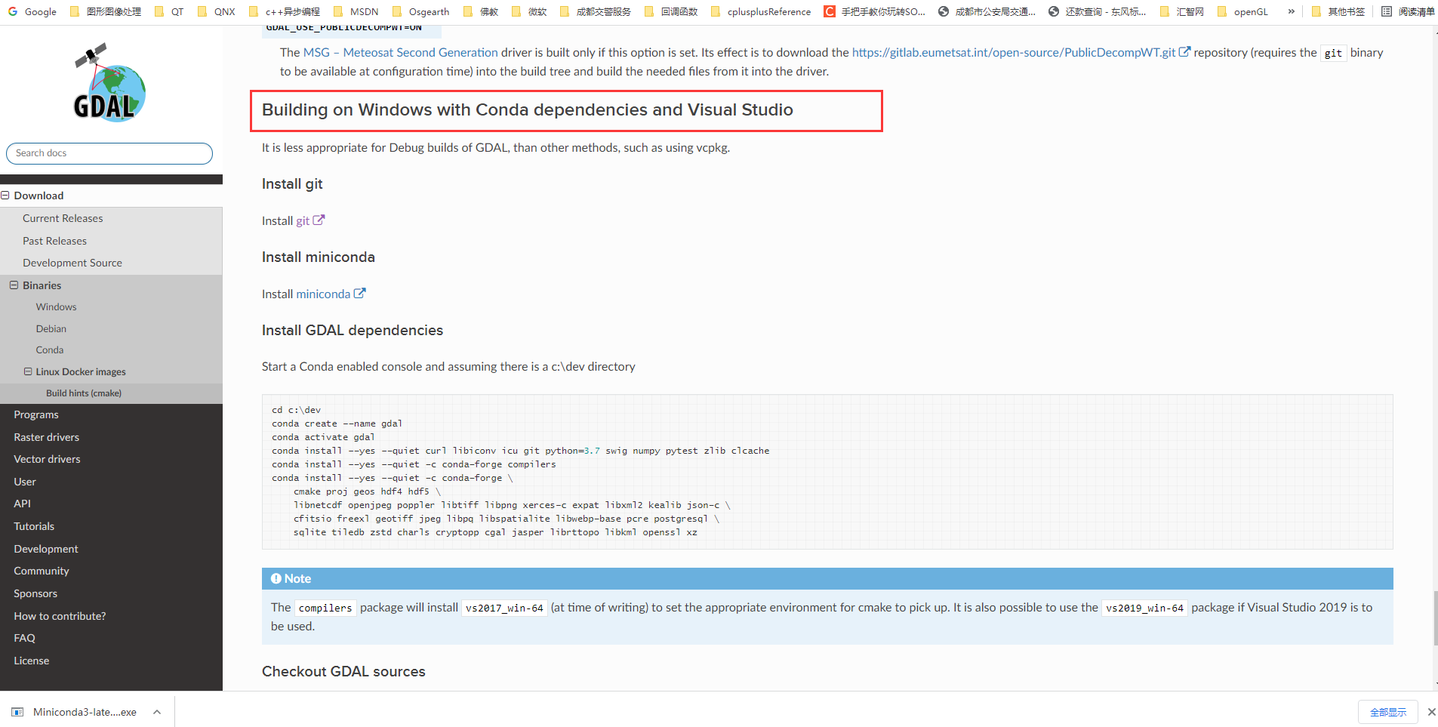Open the openGL bookmark folder
Screen dimensions: 1438x727
click(x=1242, y=11)
